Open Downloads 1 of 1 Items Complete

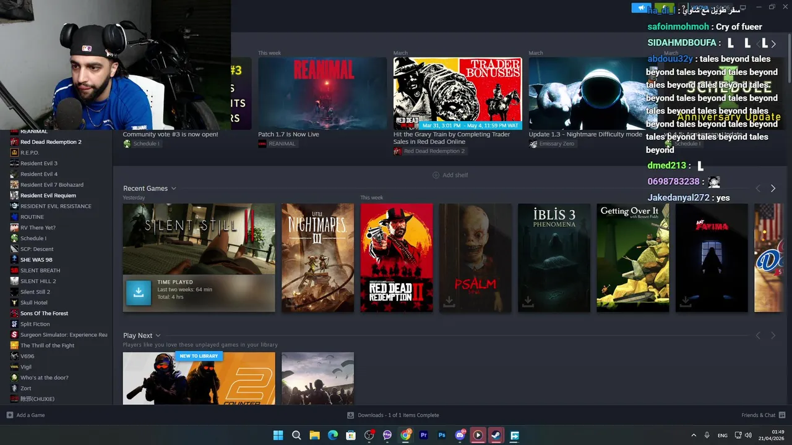pos(398,415)
